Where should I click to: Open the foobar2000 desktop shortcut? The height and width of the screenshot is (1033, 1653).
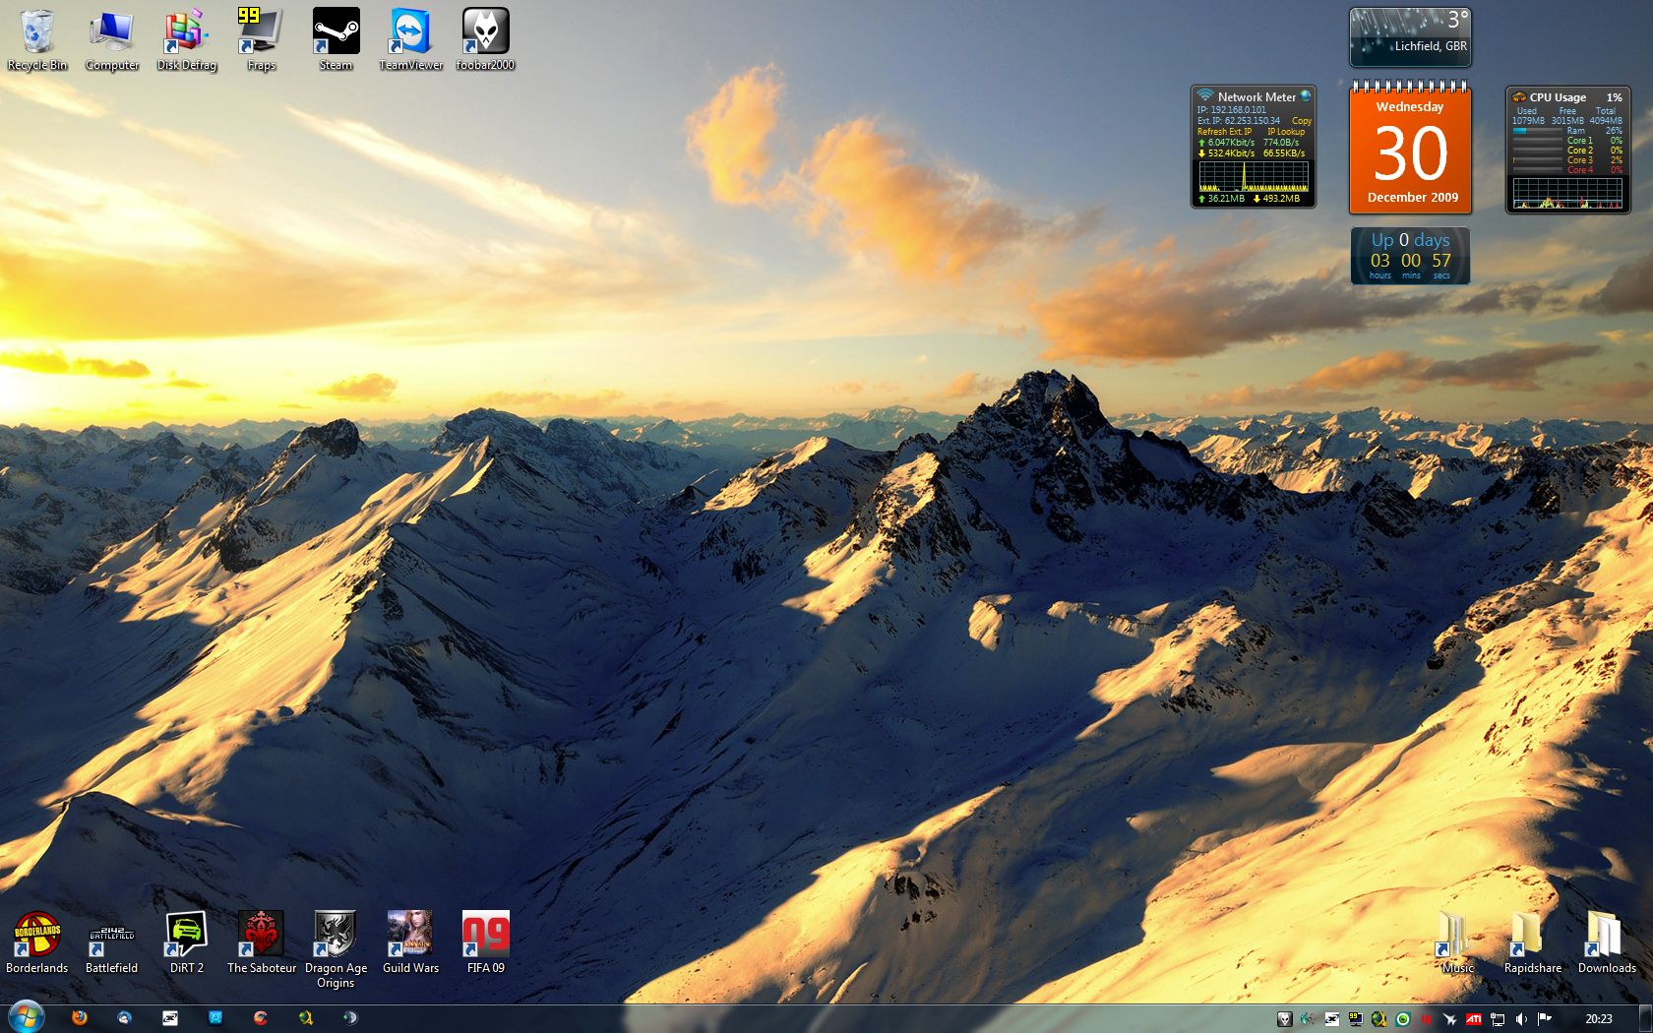(x=485, y=32)
